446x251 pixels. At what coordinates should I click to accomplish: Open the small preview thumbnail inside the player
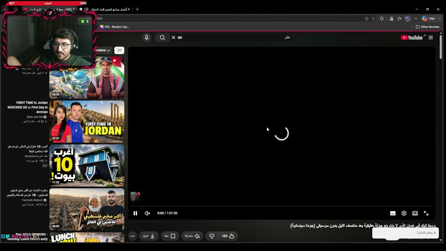click(x=135, y=196)
